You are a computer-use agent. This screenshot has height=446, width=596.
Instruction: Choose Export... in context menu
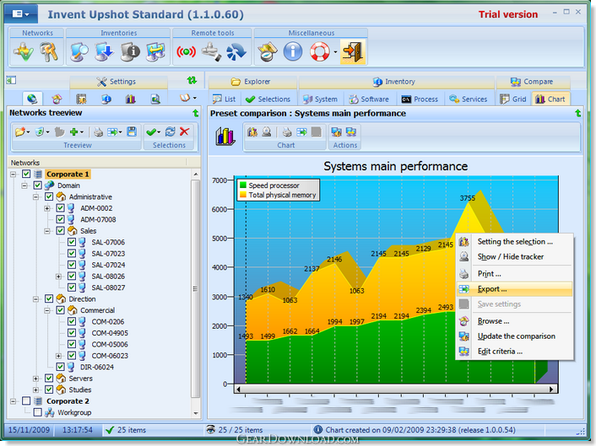point(514,289)
